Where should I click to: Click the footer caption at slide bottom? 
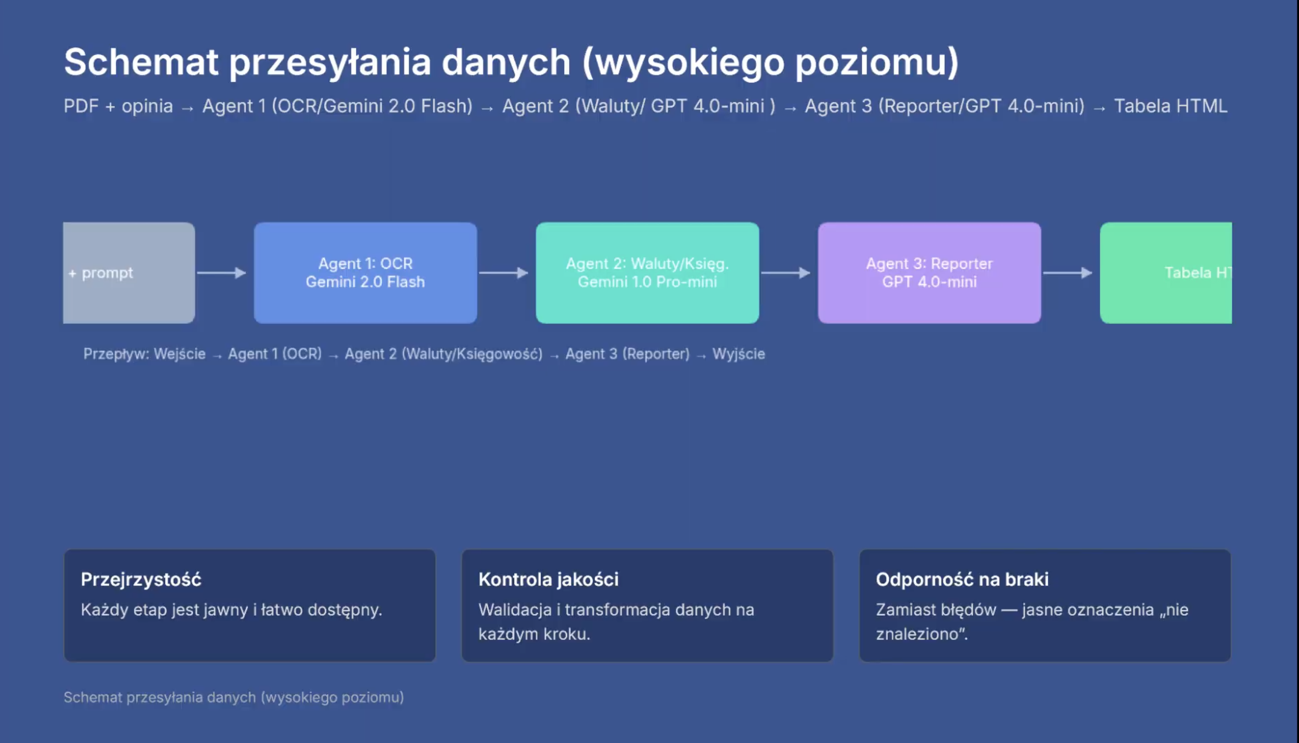point(234,697)
